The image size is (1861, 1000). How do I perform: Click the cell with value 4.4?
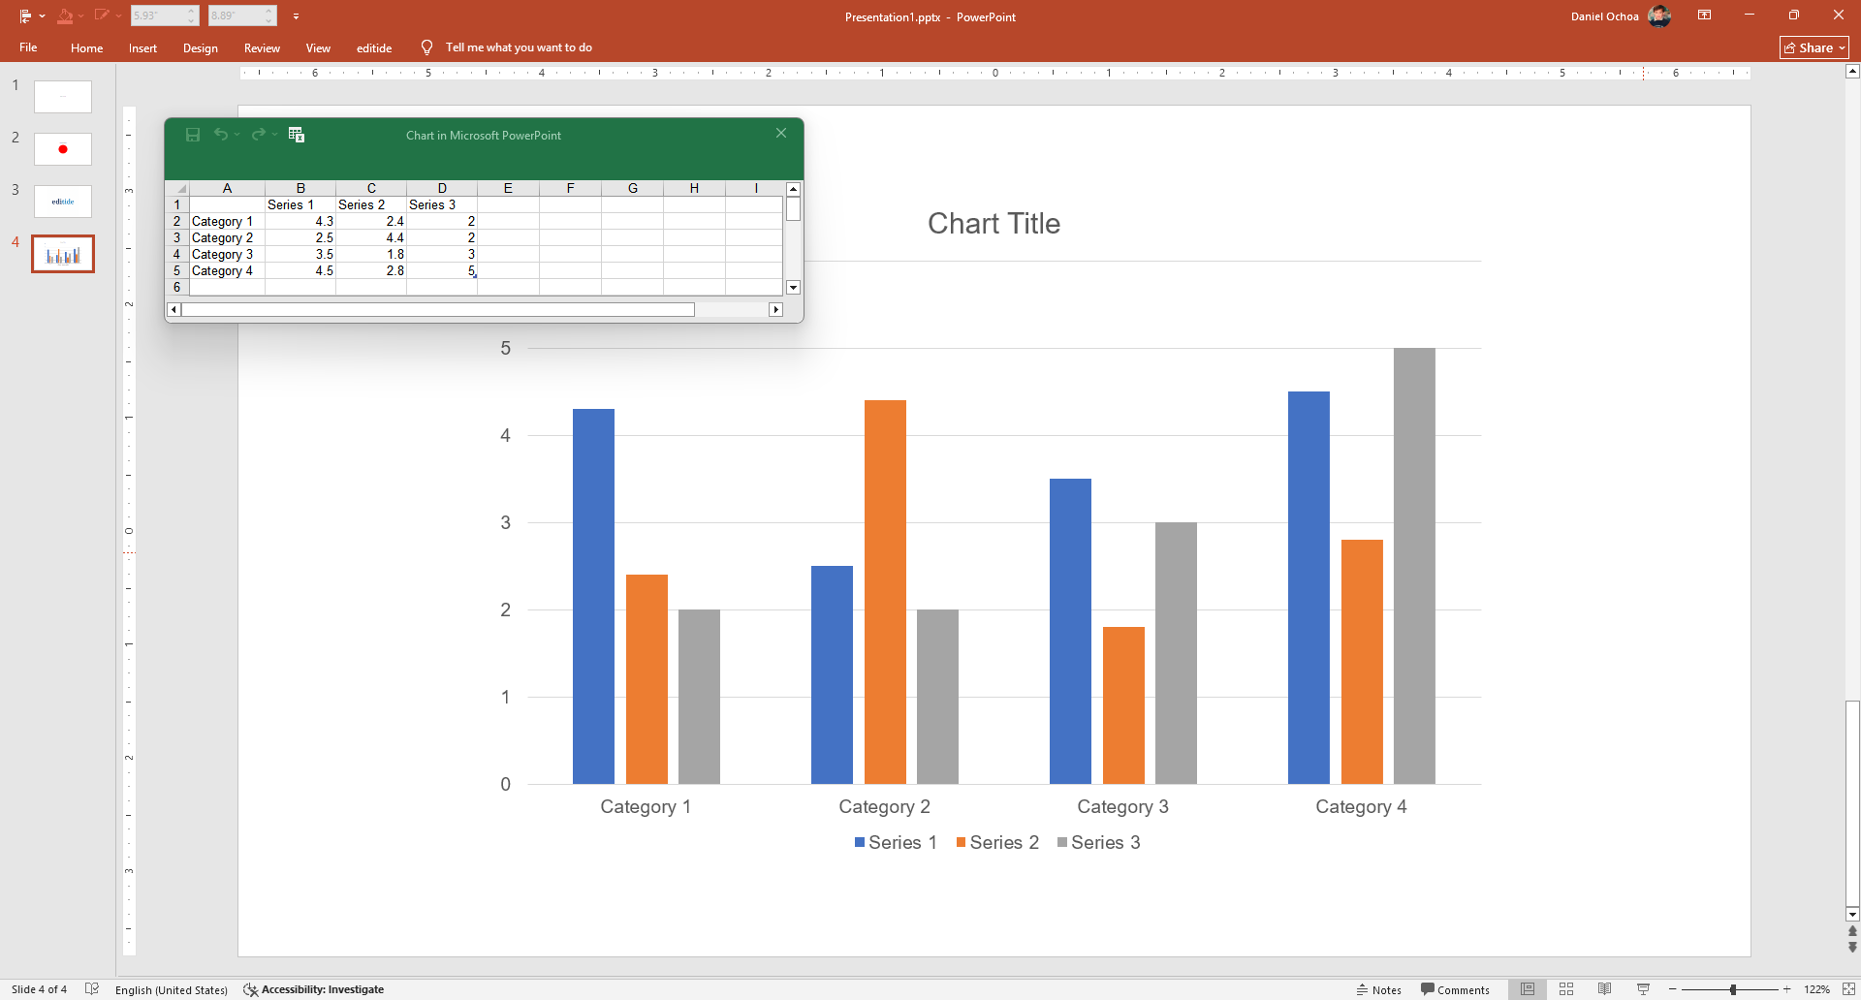(371, 237)
